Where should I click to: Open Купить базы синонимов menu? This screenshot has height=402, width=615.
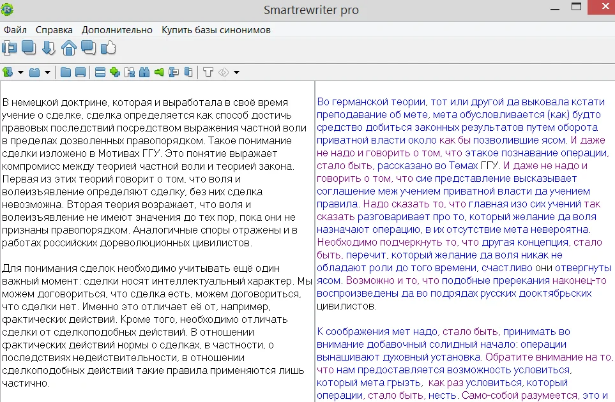click(216, 30)
